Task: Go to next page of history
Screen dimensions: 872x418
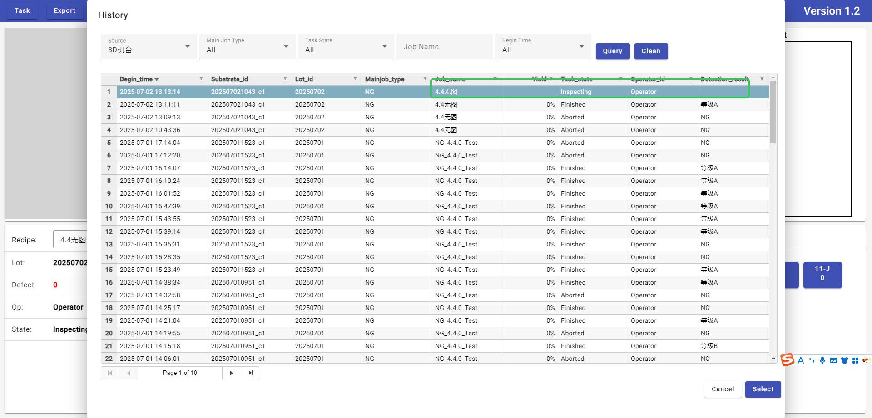Action: point(232,373)
